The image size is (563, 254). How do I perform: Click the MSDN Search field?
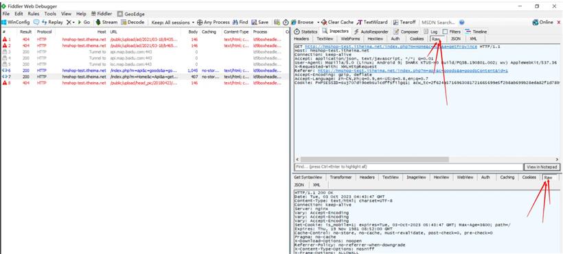439,22
